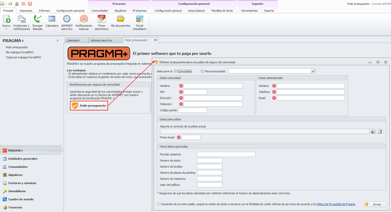Click the NIF input field
This screenshot has height=212, width=391.
coord(195,92)
